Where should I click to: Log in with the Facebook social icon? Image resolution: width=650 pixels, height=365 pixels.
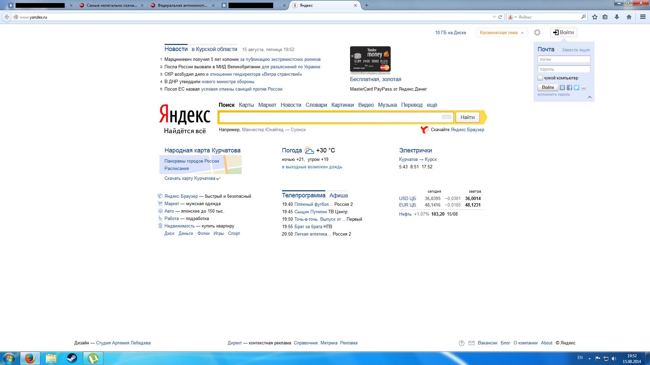click(x=569, y=88)
